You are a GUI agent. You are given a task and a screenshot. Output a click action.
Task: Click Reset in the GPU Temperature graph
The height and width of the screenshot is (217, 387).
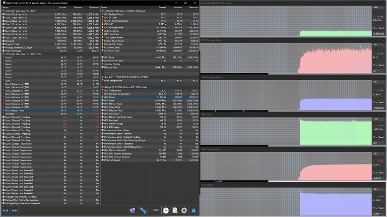click(x=382, y=172)
